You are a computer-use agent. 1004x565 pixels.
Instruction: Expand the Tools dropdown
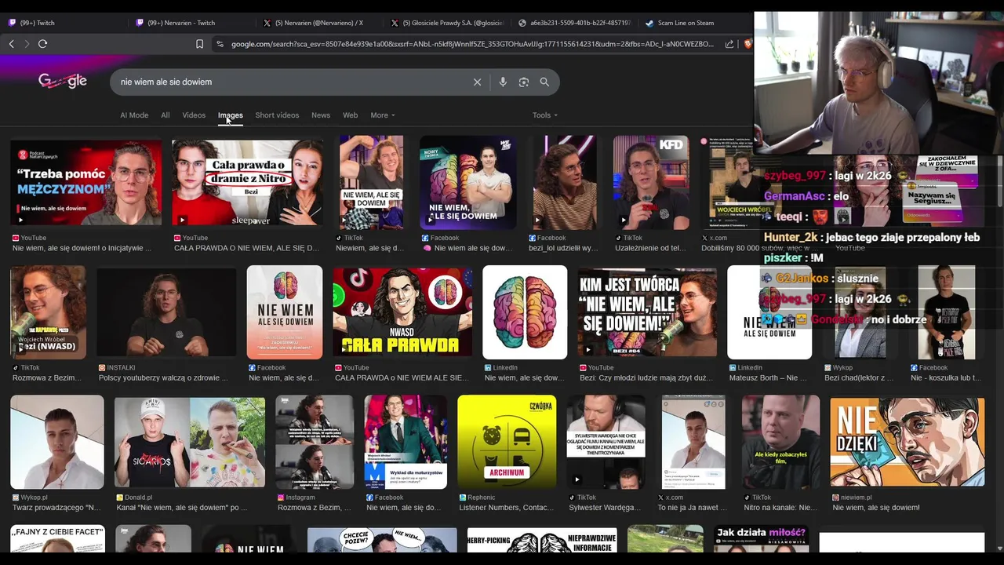pyautogui.click(x=545, y=115)
